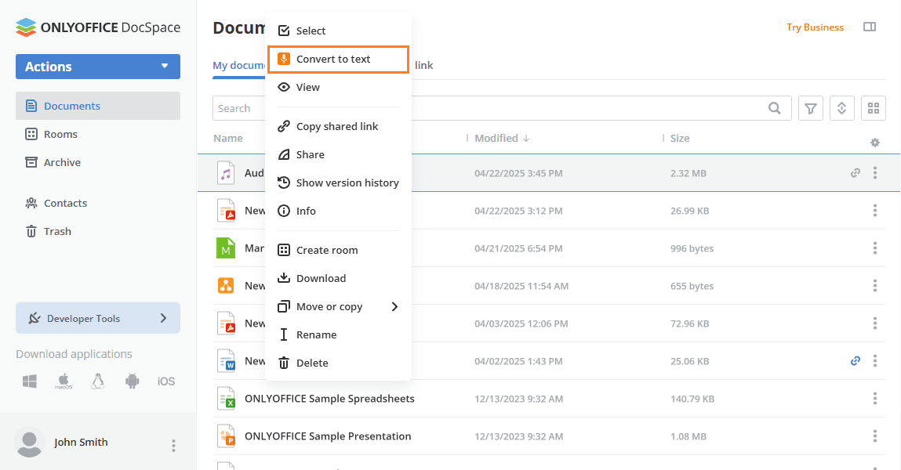Image resolution: width=901 pixels, height=470 pixels.
Task: Choose Select in the context menu
Action: click(x=338, y=31)
